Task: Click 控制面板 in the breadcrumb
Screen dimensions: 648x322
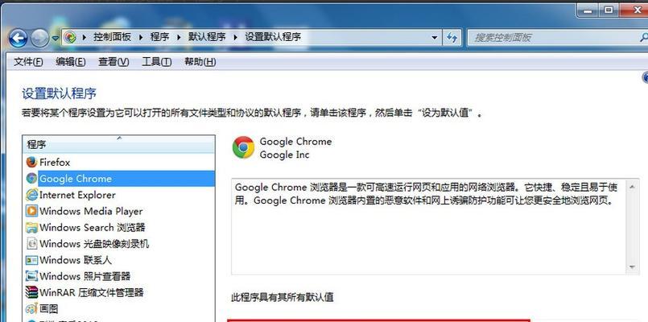Action: pyautogui.click(x=112, y=37)
